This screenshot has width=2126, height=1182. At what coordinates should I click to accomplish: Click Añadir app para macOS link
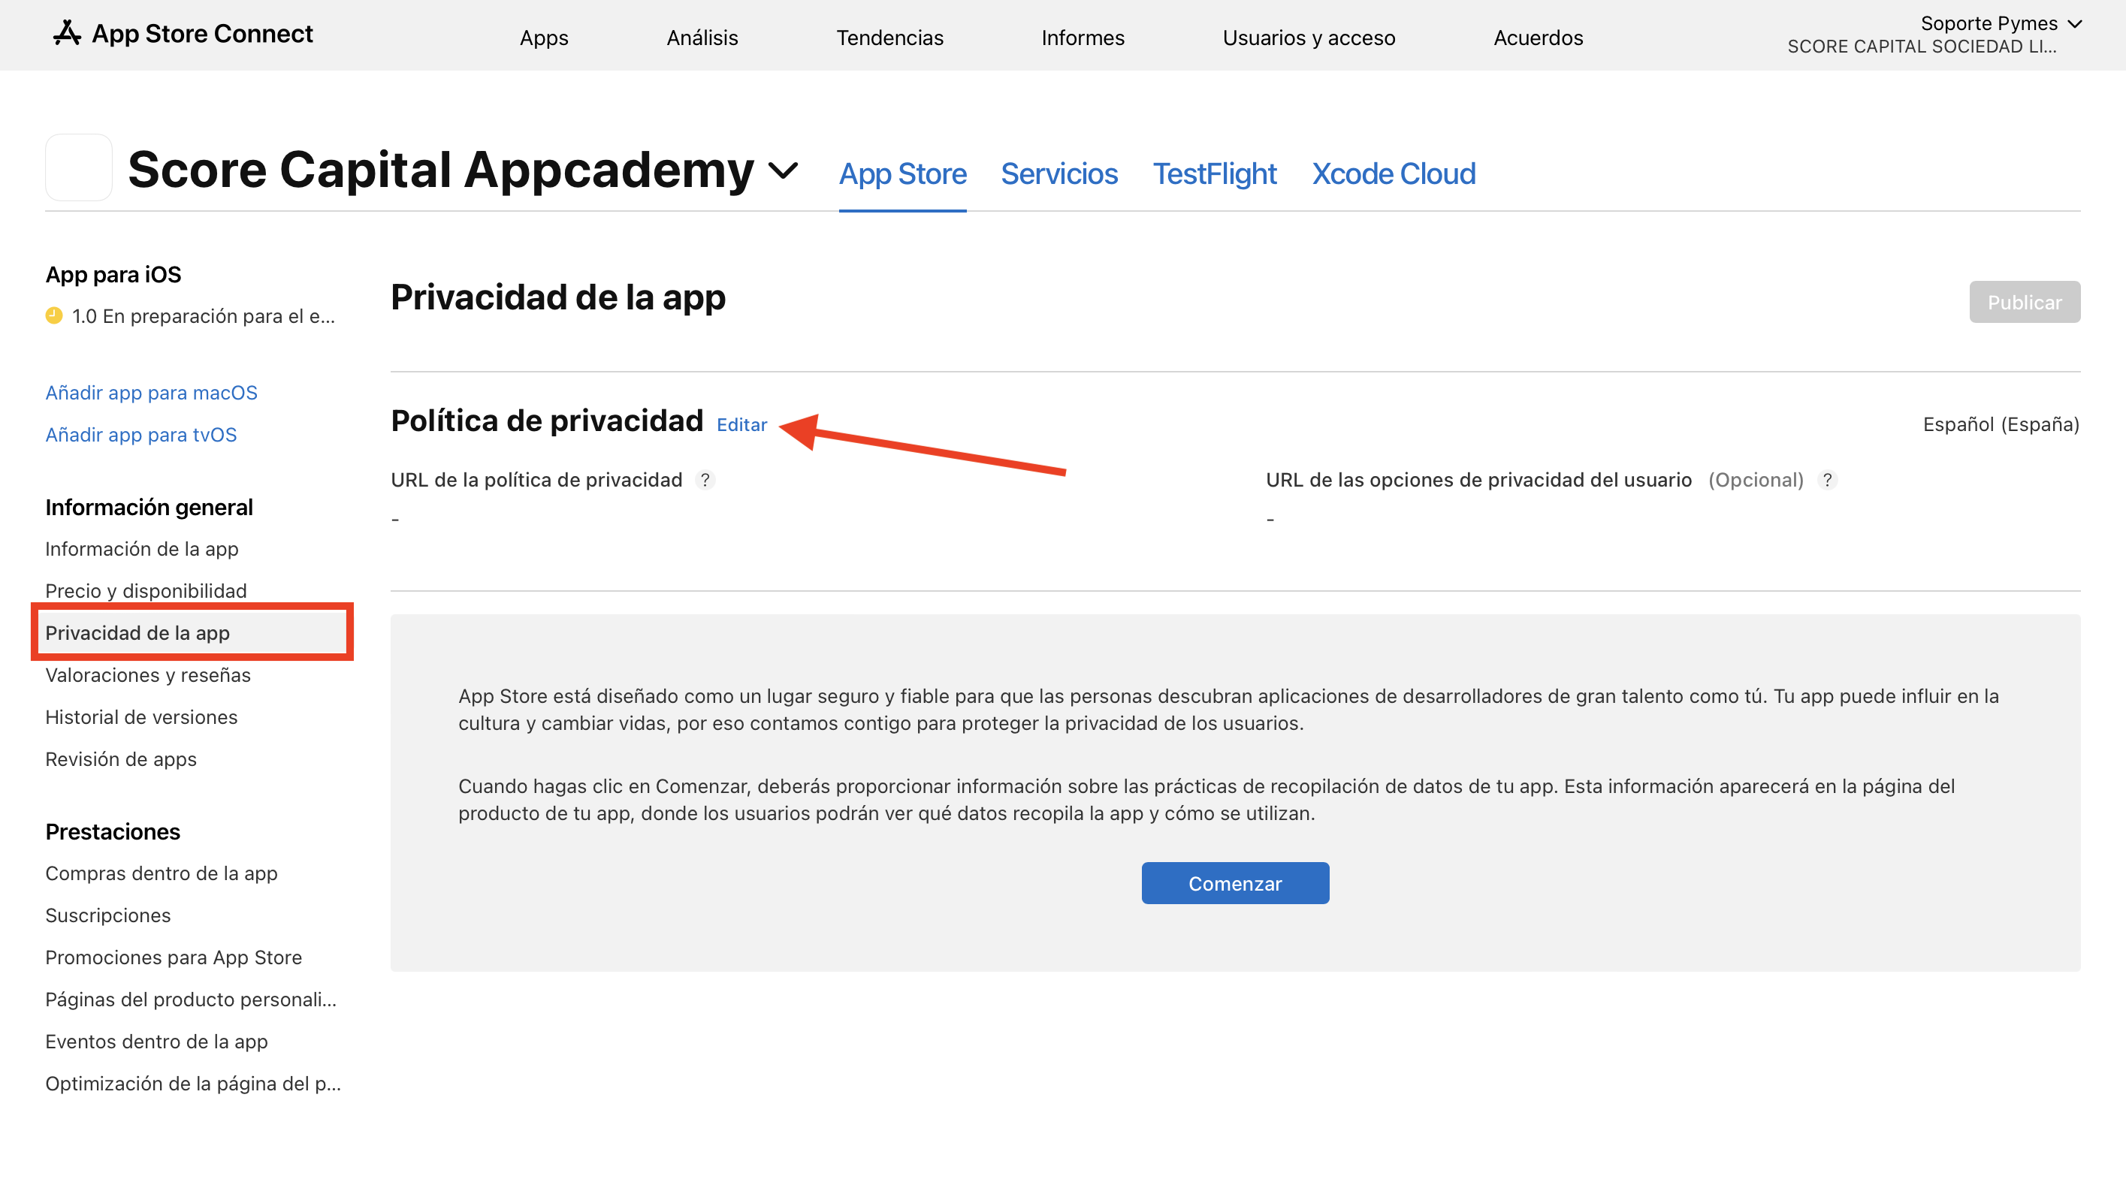[x=151, y=393]
